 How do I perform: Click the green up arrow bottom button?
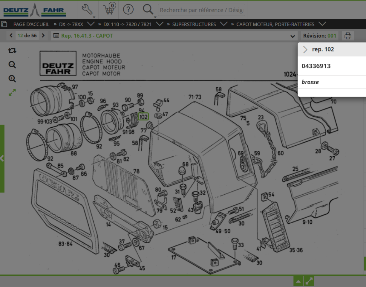tap(298, 281)
